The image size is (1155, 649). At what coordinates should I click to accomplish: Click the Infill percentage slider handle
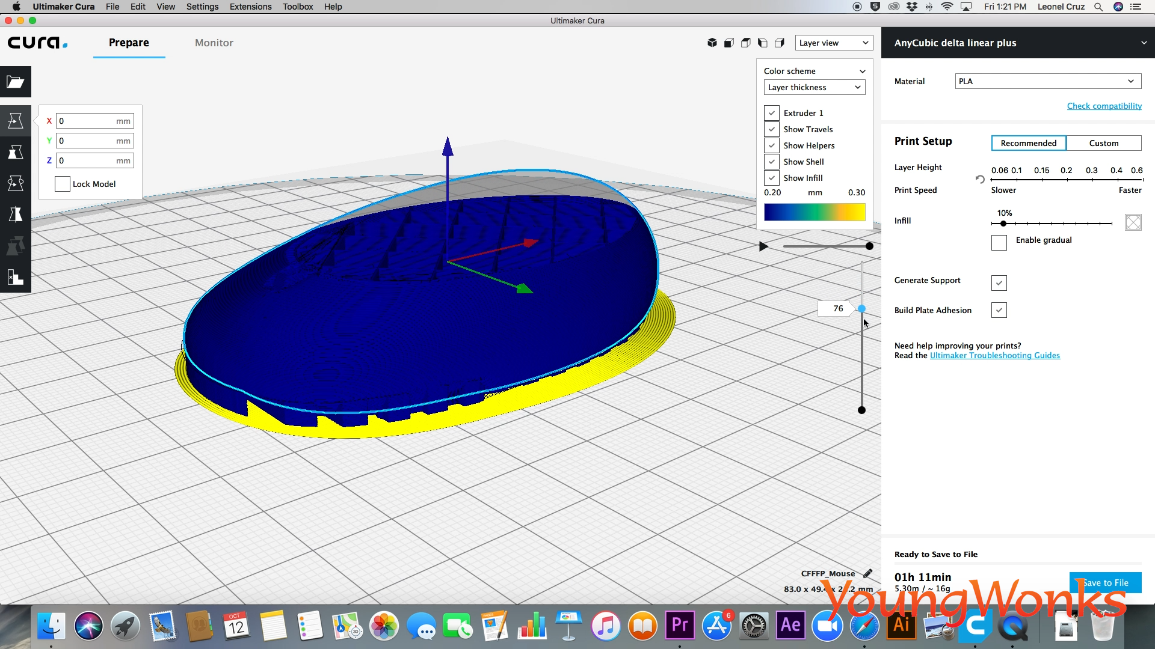[x=1003, y=224]
